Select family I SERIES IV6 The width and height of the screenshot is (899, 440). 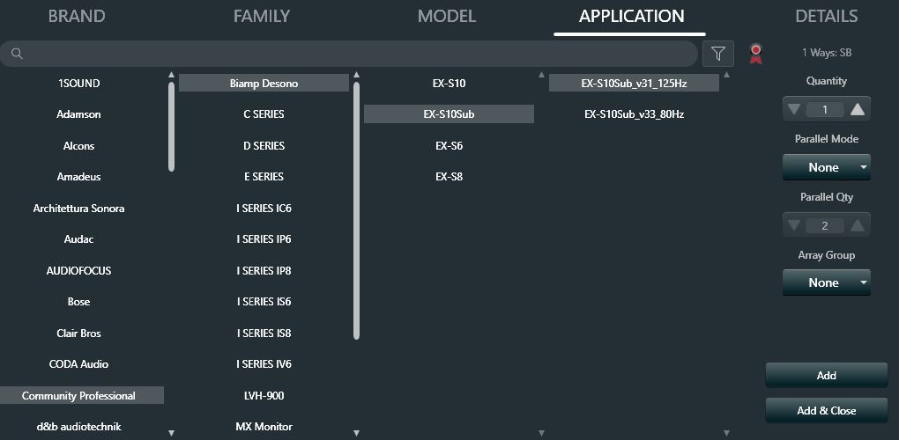pyautogui.click(x=264, y=364)
